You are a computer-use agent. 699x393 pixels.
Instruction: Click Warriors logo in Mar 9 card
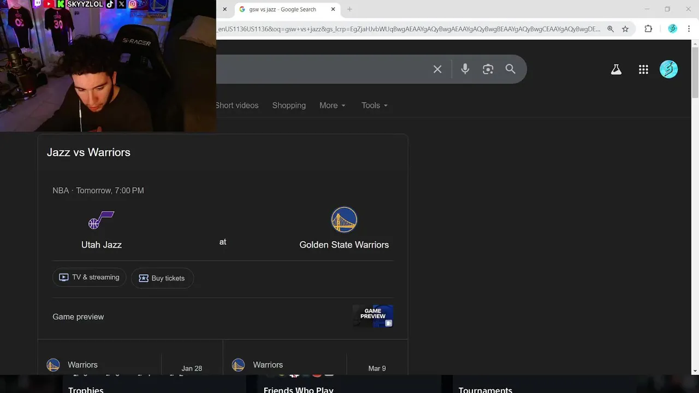click(238, 365)
